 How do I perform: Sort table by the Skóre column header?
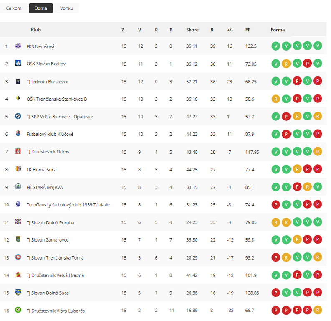[x=192, y=30]
